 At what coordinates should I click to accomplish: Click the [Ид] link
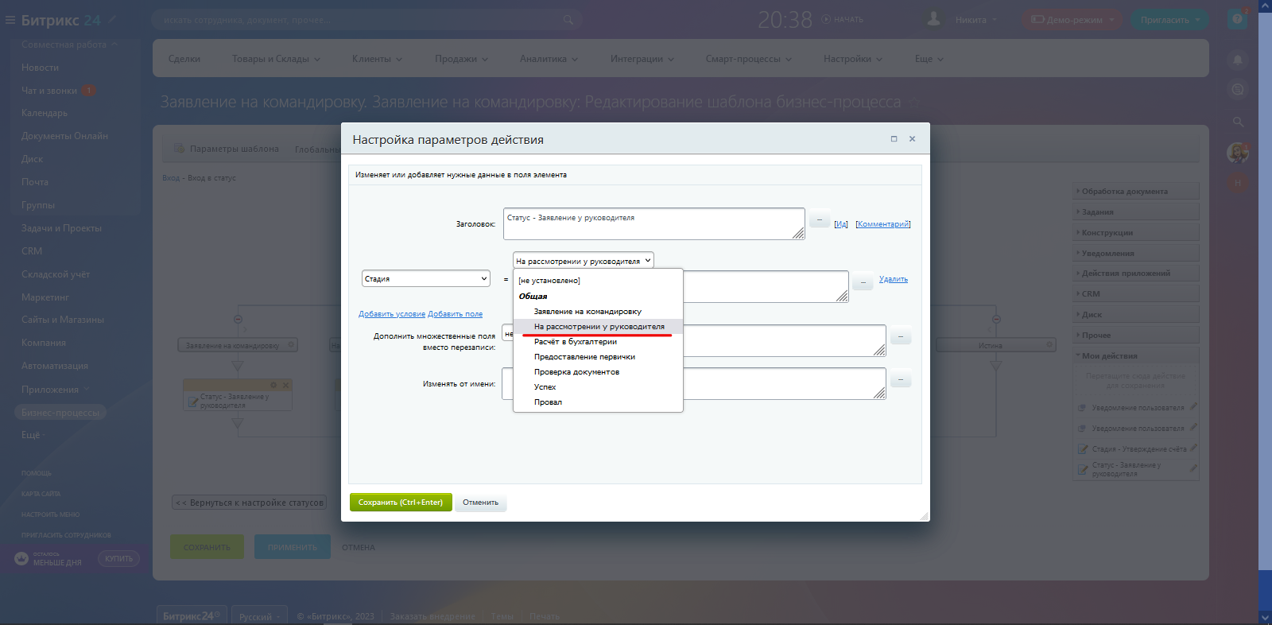tap(841, 224)
